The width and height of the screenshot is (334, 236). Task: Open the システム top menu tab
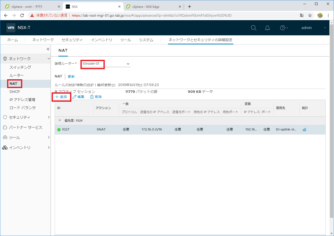(x=146, y=40)
